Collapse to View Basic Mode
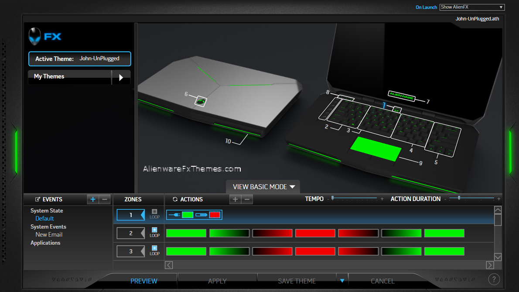Screen dimensions: 519x292 (263, 187)
